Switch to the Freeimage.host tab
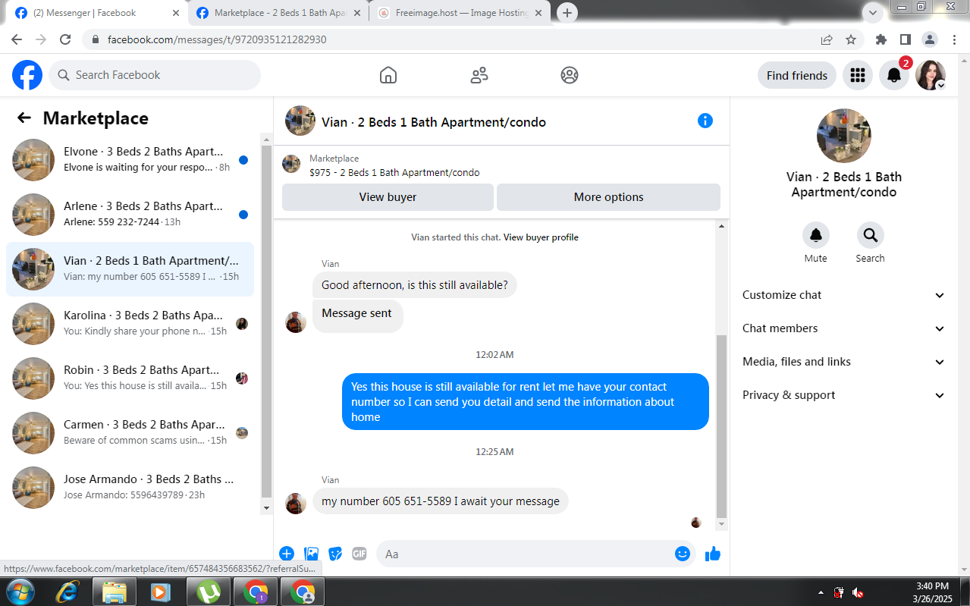Screen dimensions: 970x606 pos(461,13)
